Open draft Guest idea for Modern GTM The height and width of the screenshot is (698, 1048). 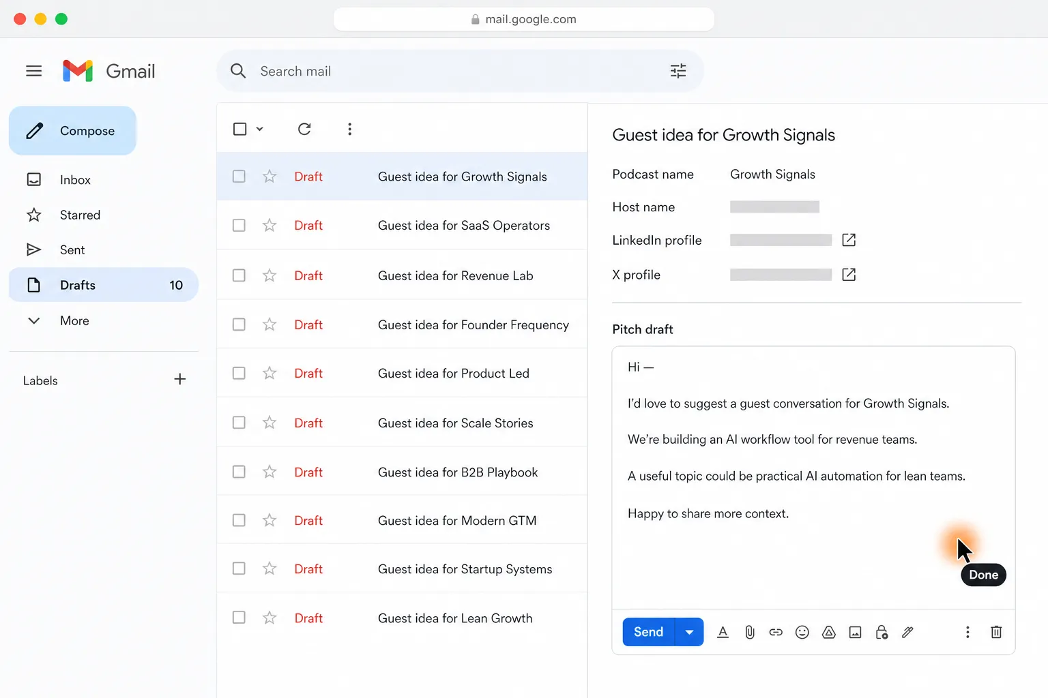point(402,520)
